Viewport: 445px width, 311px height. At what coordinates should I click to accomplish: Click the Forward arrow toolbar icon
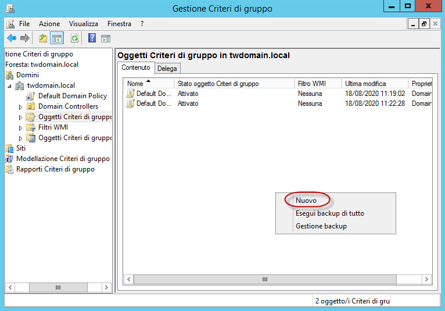pos(25,38)
